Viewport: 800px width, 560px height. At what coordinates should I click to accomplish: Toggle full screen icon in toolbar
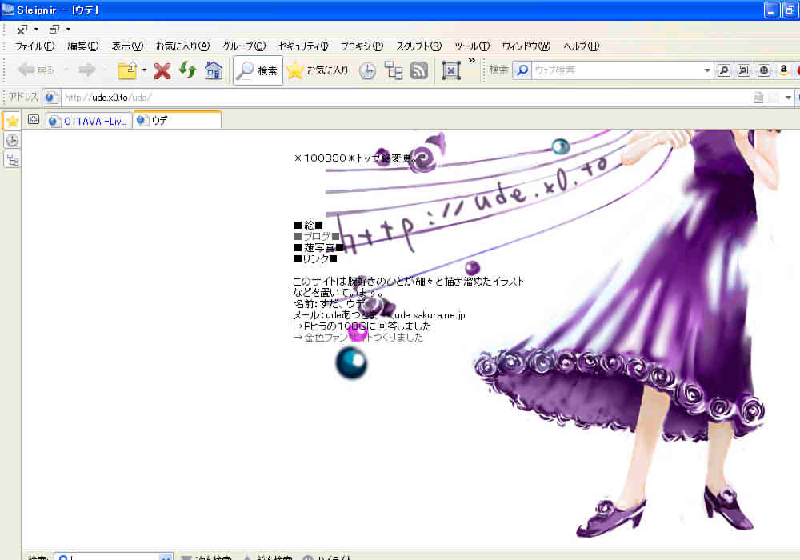tap(451, 70)
